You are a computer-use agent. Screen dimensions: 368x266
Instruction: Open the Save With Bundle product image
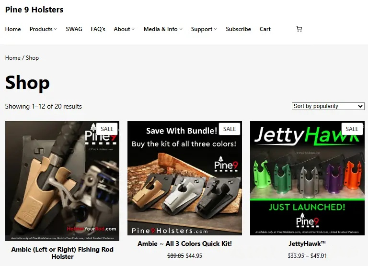tap(184, 178)
